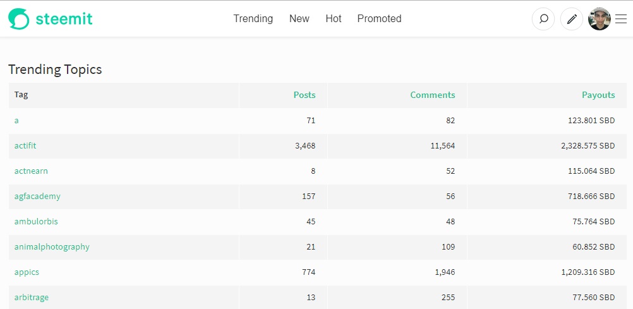
Task: Click the tag named a
Action: click(x=16, y=120)
